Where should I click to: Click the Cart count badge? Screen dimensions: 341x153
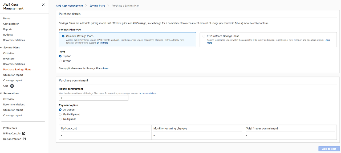12,86
